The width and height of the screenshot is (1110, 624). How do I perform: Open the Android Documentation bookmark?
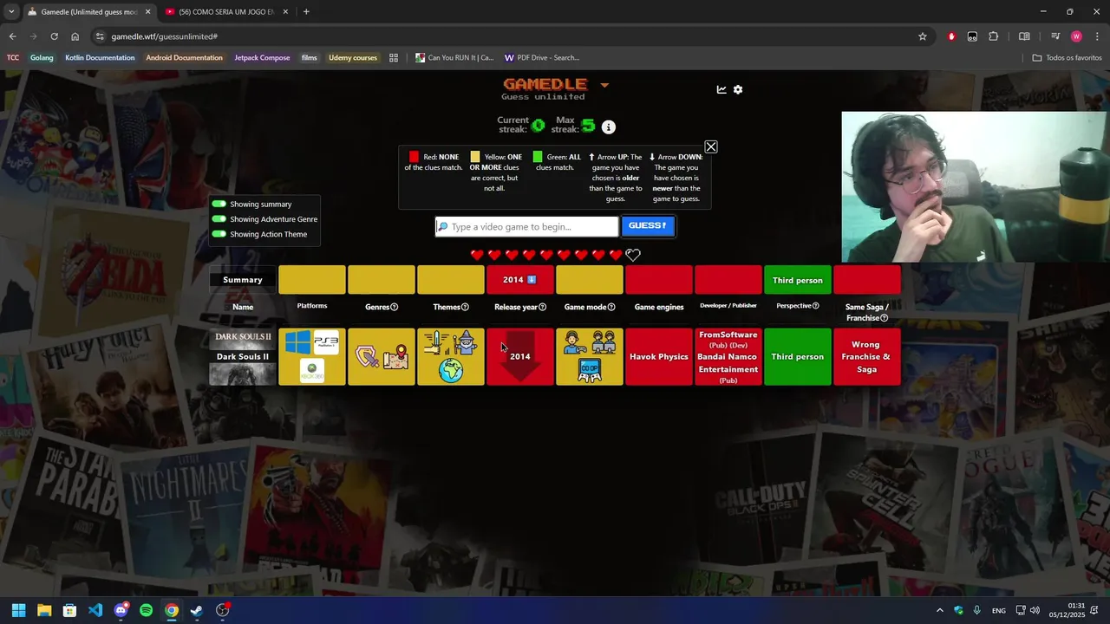pos(184,58)
